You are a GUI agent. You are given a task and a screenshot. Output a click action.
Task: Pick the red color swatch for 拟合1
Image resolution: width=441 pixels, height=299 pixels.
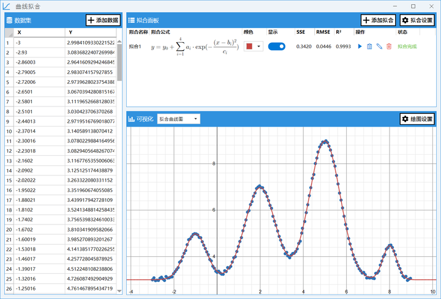coord(249,46)
